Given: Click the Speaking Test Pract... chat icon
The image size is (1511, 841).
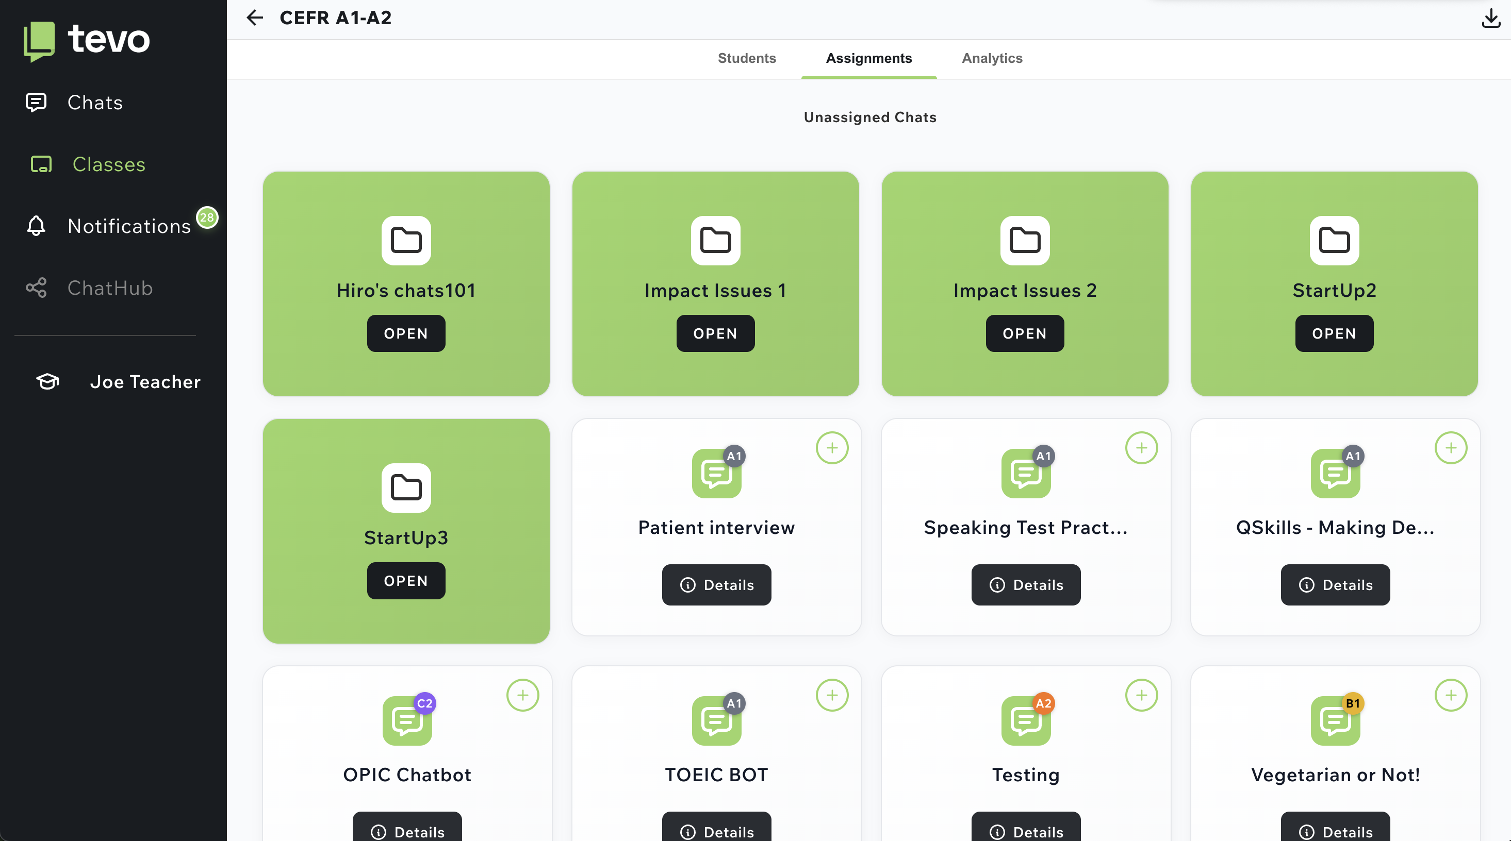Looking at the screenshot, I should (x=1026, y=473).
